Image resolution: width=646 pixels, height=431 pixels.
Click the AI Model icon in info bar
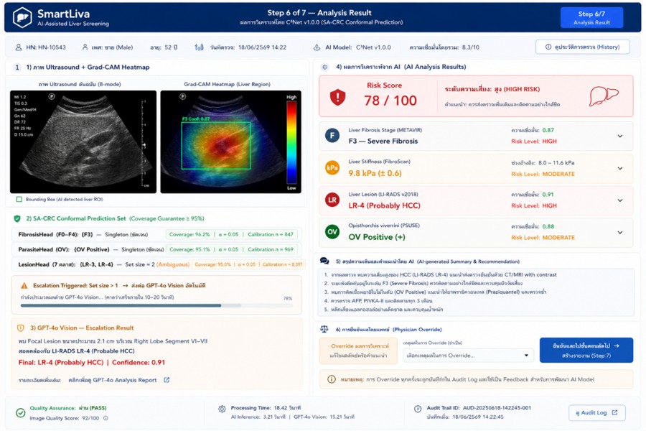point(317,47)
